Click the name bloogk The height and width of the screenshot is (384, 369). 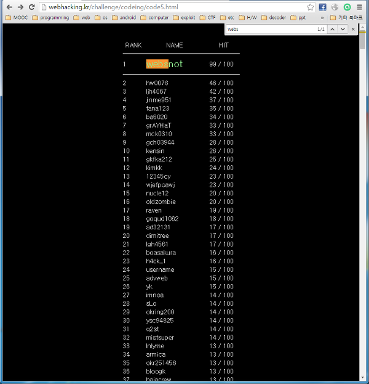[156, 372]
